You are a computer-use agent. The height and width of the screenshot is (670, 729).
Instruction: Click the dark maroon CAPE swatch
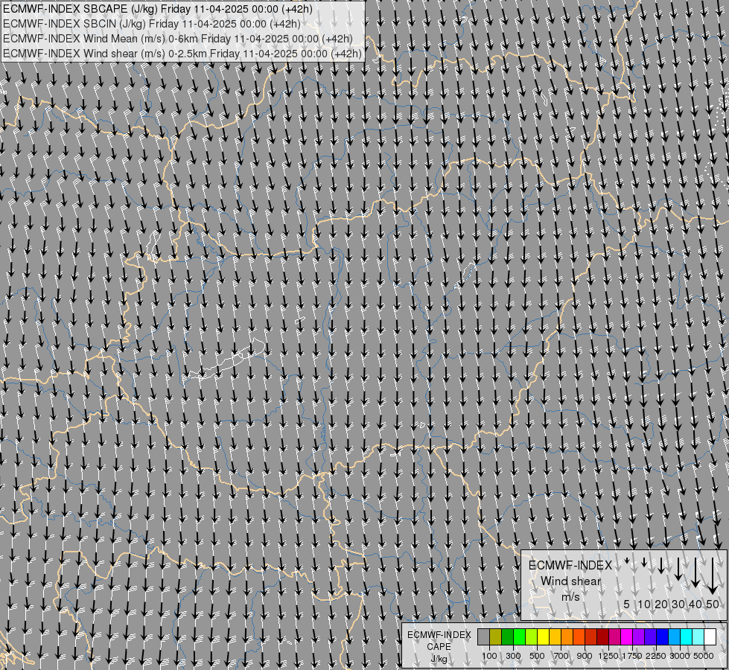pos(602,637)
